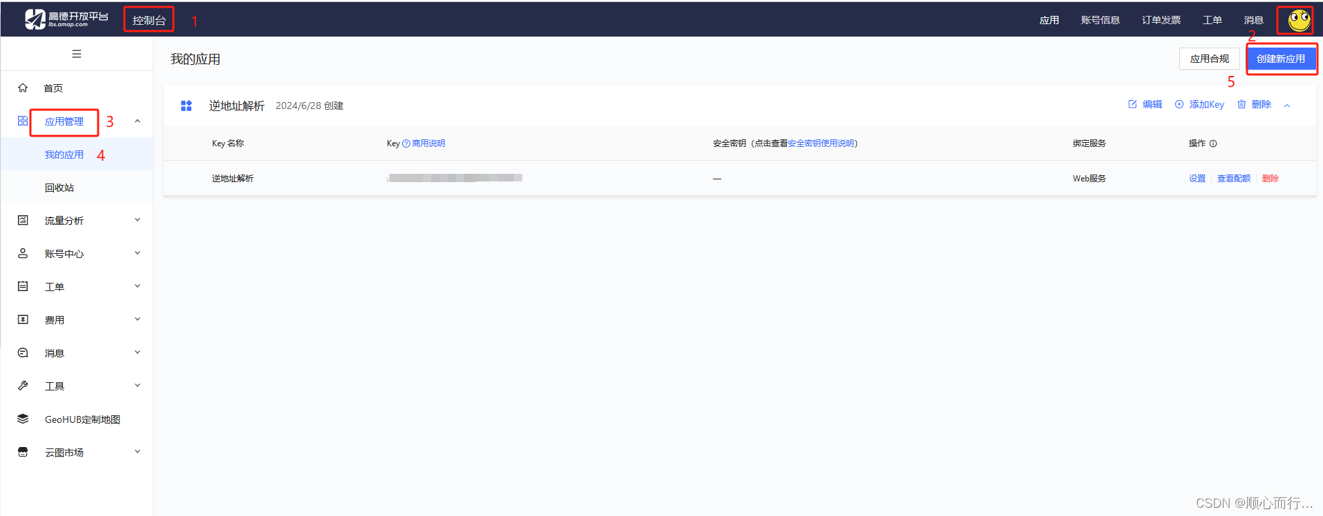
Task: Click the ticket icon beside sidebar 工单
Action: click(23, 286)
